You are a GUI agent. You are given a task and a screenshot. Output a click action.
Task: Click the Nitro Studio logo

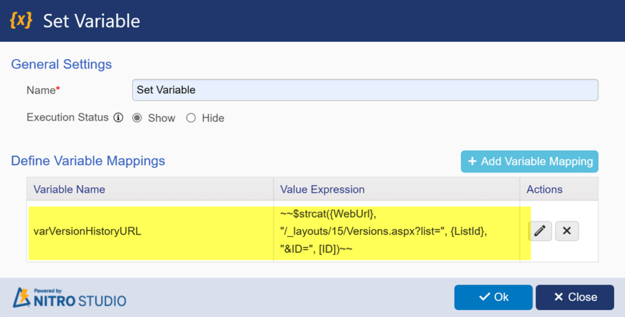tap(70, 297)
